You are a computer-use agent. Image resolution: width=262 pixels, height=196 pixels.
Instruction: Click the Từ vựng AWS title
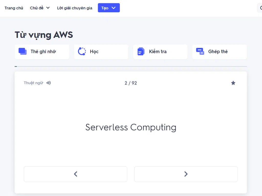[44, 35]
